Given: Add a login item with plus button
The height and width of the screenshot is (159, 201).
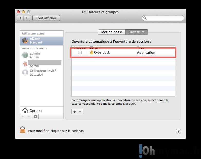Looking at the screenshot, I should (75, 112).
